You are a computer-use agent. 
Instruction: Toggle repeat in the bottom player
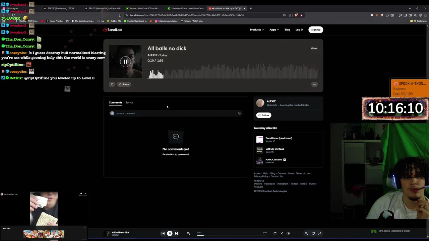click(x=275, y=233)
